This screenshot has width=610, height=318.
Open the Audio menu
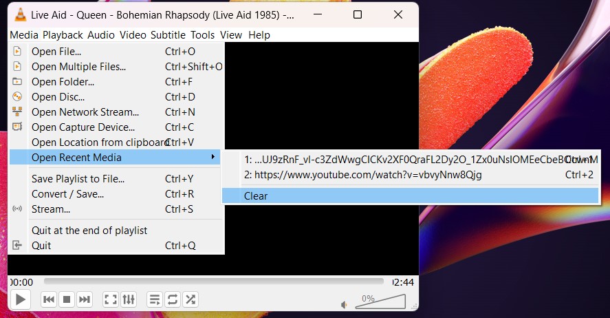click(101, 35)
